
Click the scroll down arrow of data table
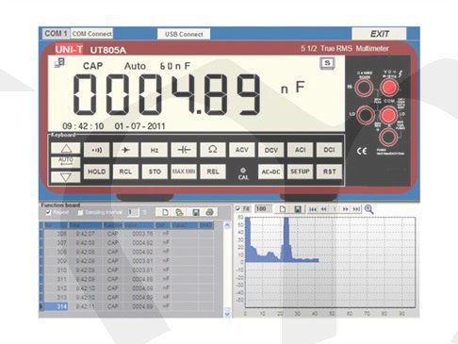[227, 314]
